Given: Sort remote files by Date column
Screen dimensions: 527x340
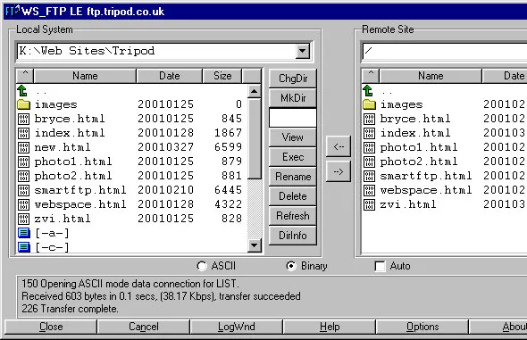Looking at the screenshot, I should [x=505, y=76].
